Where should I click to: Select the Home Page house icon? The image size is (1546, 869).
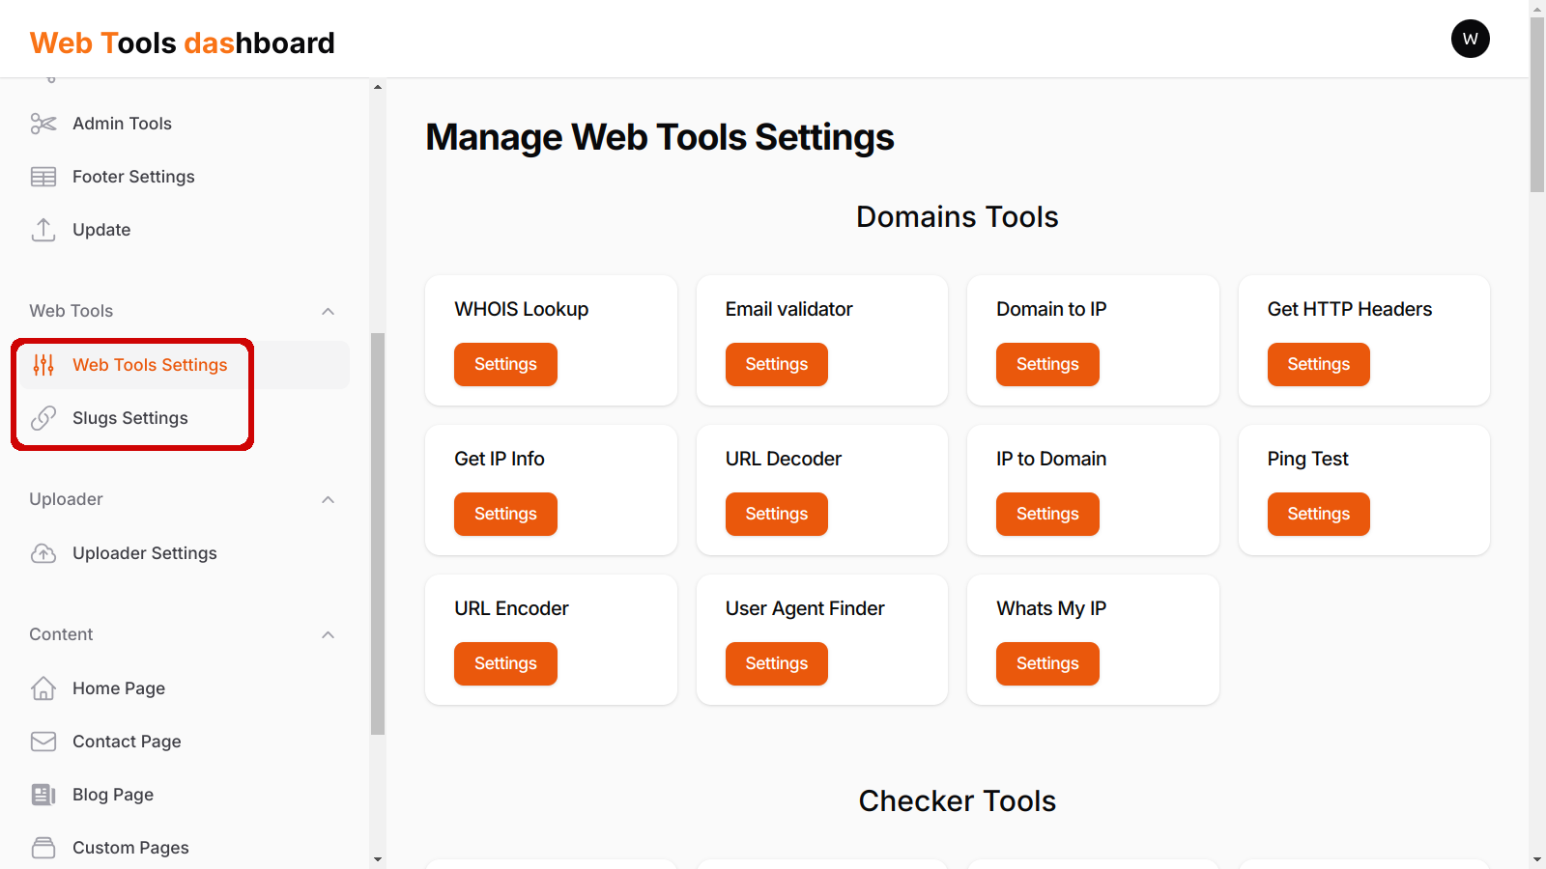coord(43,687)
